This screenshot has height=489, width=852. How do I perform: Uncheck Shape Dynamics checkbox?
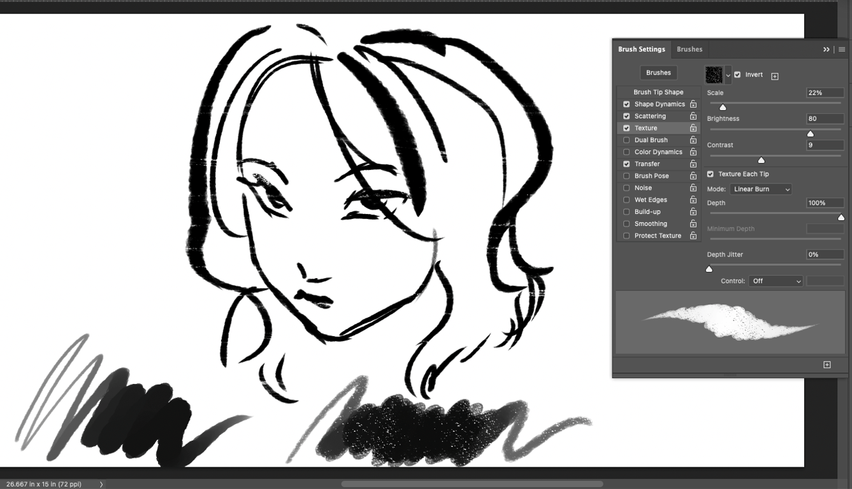point(626,104)
